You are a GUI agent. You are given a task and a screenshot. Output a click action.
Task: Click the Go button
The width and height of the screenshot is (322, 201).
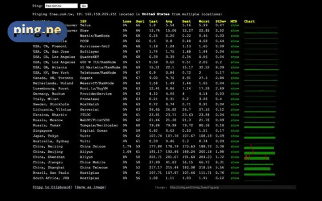pyautogui.click(x=84, y=6)
